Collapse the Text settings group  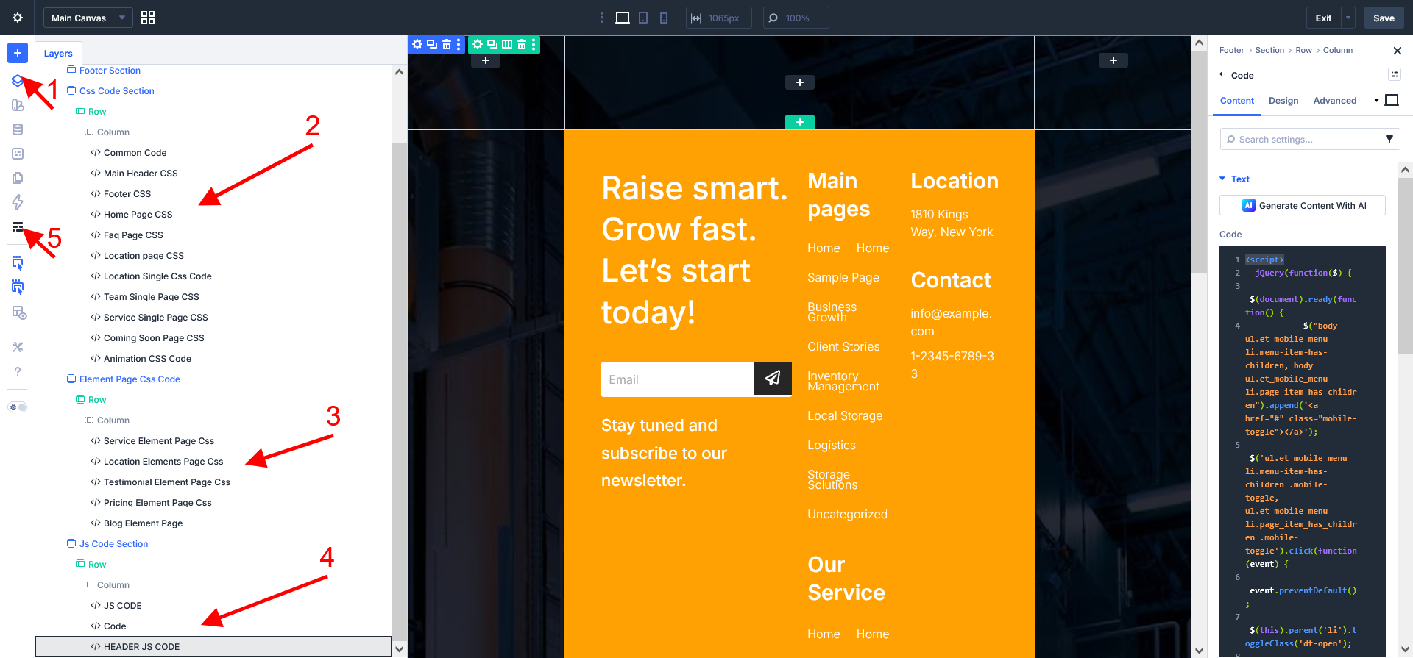[x=1223, y=179]
